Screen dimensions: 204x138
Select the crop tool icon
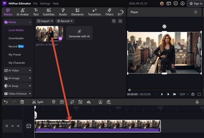(72, 102)
